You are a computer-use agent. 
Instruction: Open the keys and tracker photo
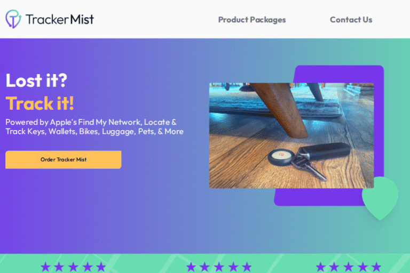(x=291, y=135)
